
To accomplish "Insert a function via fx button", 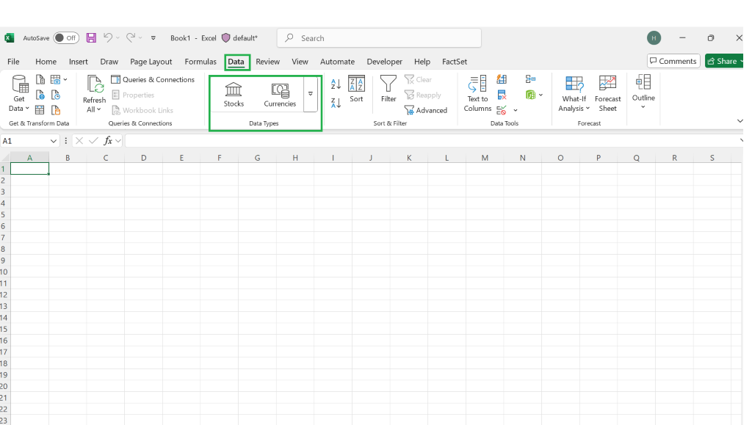I will (106, 140).
